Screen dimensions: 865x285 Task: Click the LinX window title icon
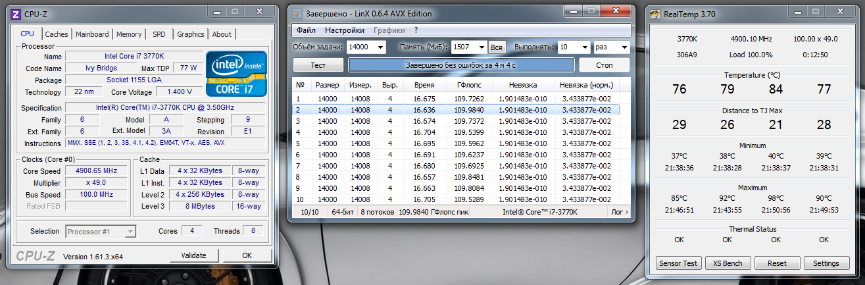click(x=297, y=13)
